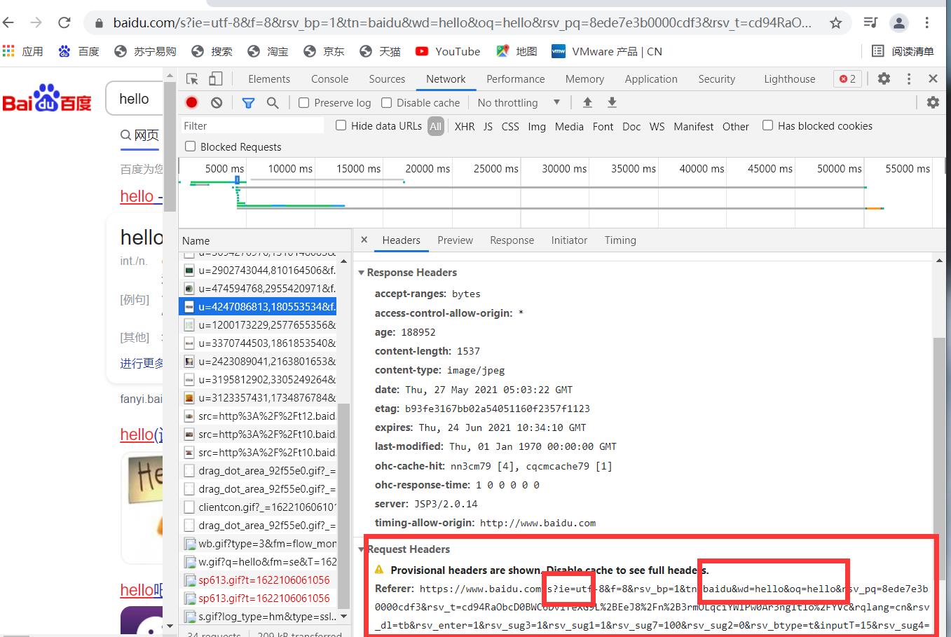Viewport: 951px width, 637px height.
Task: Switch to the Lighthouse tab
Action: (790, 79)
